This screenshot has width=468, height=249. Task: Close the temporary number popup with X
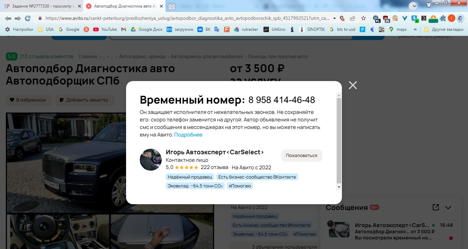pos(353,85)
